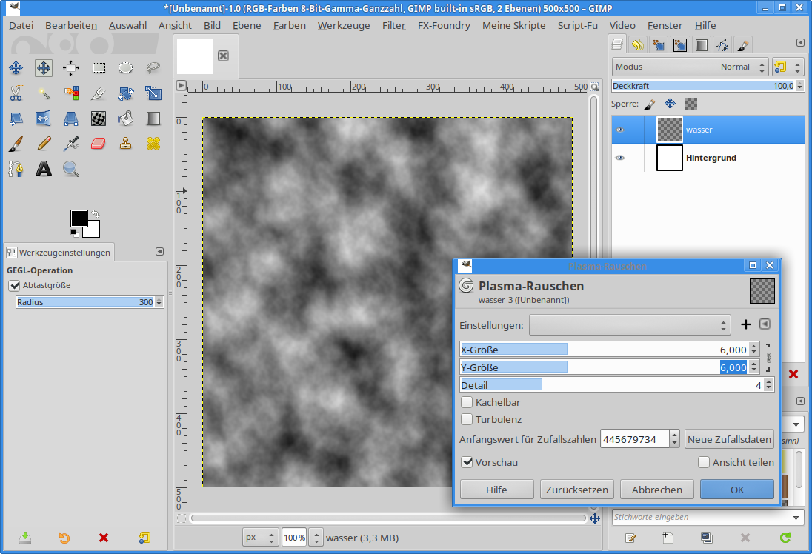Click the Neue Zufallsdaten button
812x554 pixels.
point(729,439)
